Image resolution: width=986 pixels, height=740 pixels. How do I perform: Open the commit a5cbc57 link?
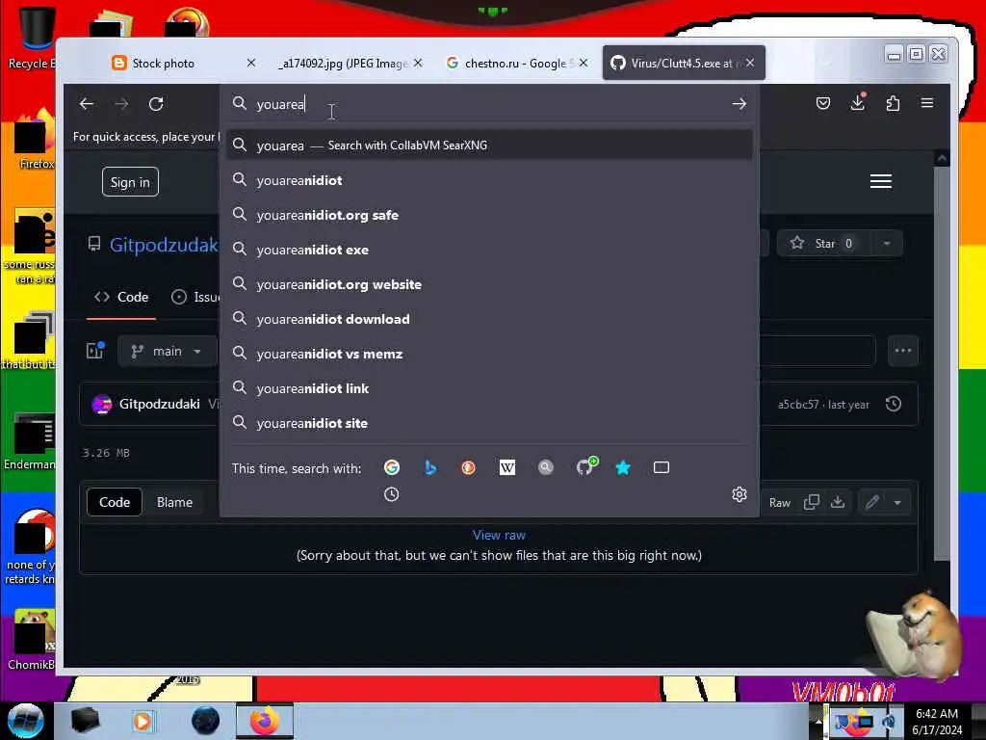pyautogui.click(x=798, y=405)
